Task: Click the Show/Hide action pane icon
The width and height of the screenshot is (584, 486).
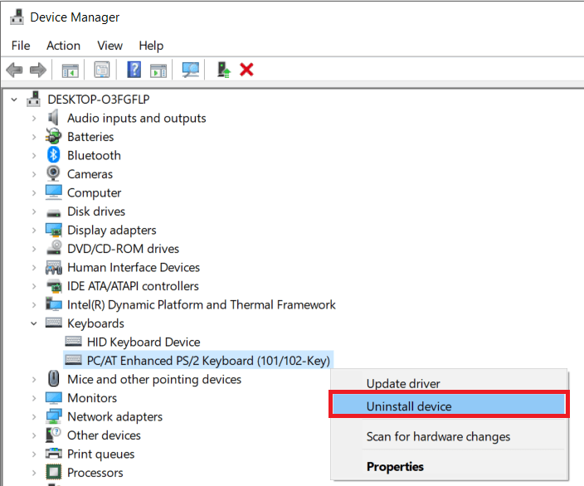Action: click(x=158, y=70)
